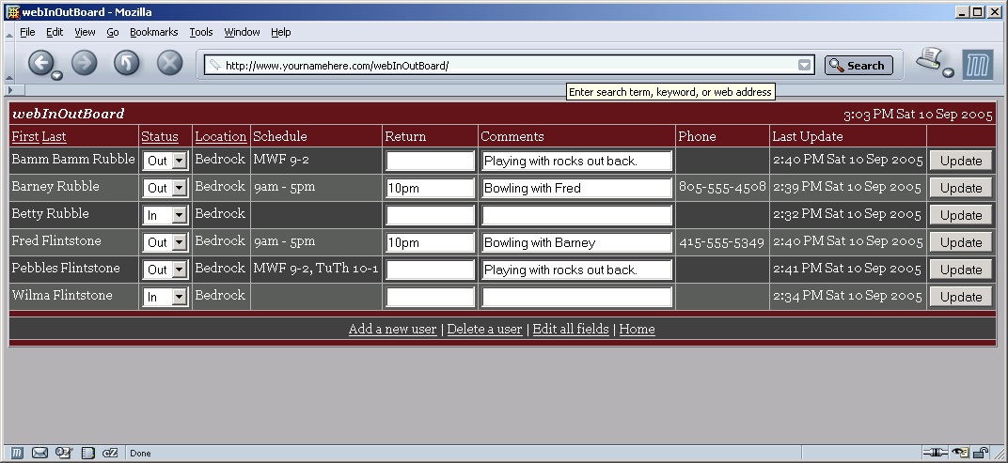Click the Search button
The image size is (1008, 463).
point(858,65)
